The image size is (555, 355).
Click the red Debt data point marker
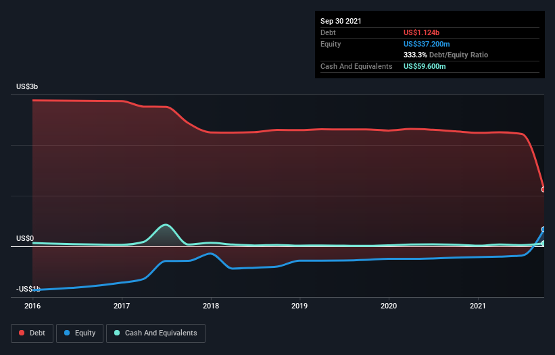pos(544,190)
